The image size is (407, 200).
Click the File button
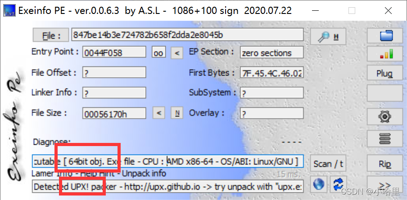point(50,35)
